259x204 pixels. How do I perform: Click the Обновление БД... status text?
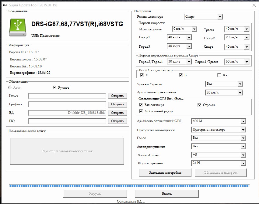131,201
